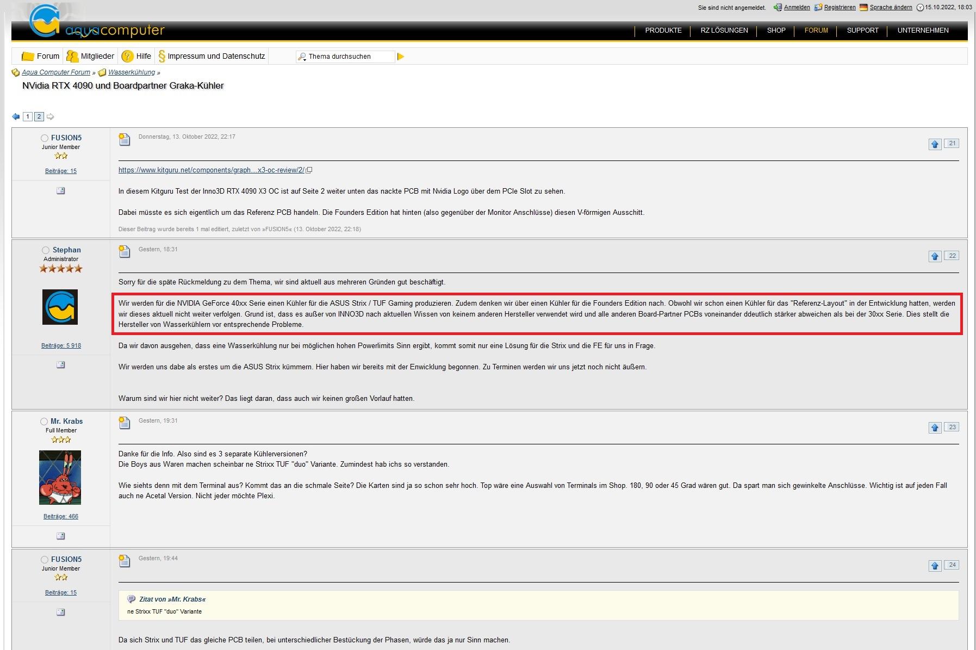The width and height of the screenshot is (976, 650).
Task: Open post number 22 permalink
Action: tap(952, 256)
